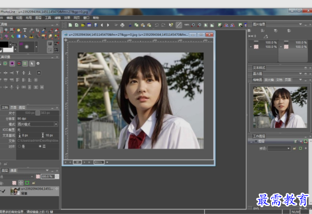Viewport: 312px width, 214px height.
Task: Expand the 图片信息 panel menu arrow
Action: tap(300, 24)
